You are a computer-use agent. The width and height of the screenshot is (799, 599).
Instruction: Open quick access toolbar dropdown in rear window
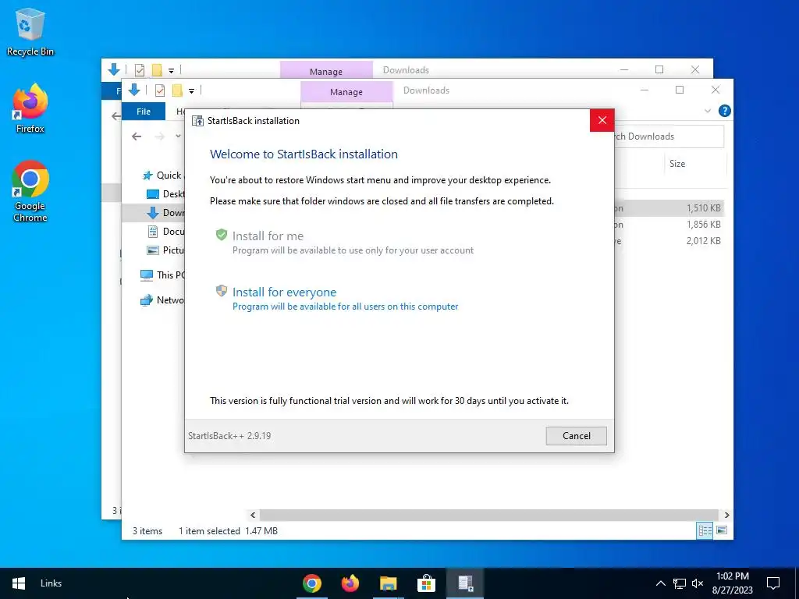click(x=171, y=70)
